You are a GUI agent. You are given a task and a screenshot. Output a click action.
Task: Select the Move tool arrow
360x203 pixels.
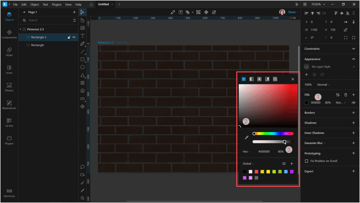82,12
